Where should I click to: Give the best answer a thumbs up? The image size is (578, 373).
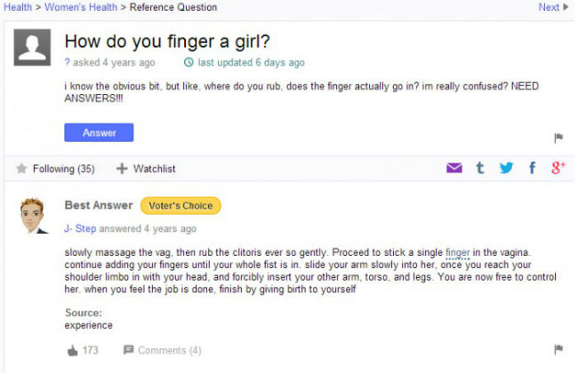point(72,351)
